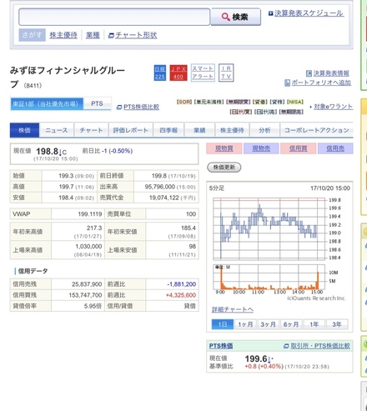Switch to the PTS market tab
This screenshot has width=367, height=411.
[97, 103]
